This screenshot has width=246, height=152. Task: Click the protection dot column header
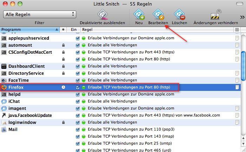[63, 29]
